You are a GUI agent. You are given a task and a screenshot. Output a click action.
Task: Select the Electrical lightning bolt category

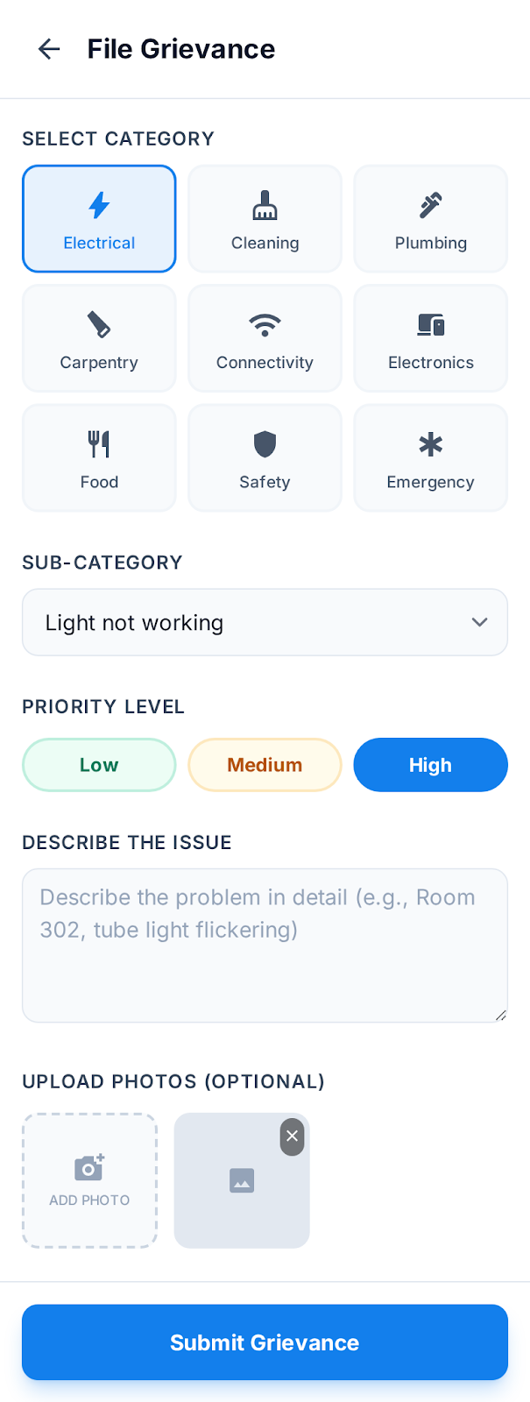pos(99,219)
